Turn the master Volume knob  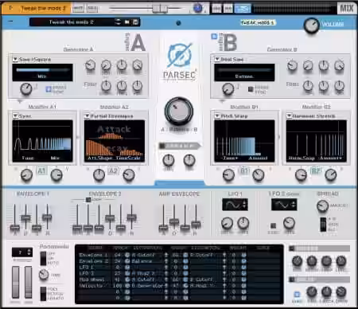click(311, 25)
